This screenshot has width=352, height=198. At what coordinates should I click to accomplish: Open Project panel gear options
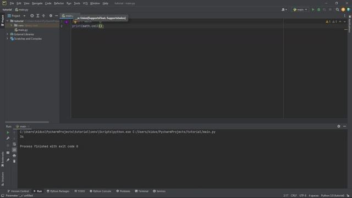(x=51, y=16)
